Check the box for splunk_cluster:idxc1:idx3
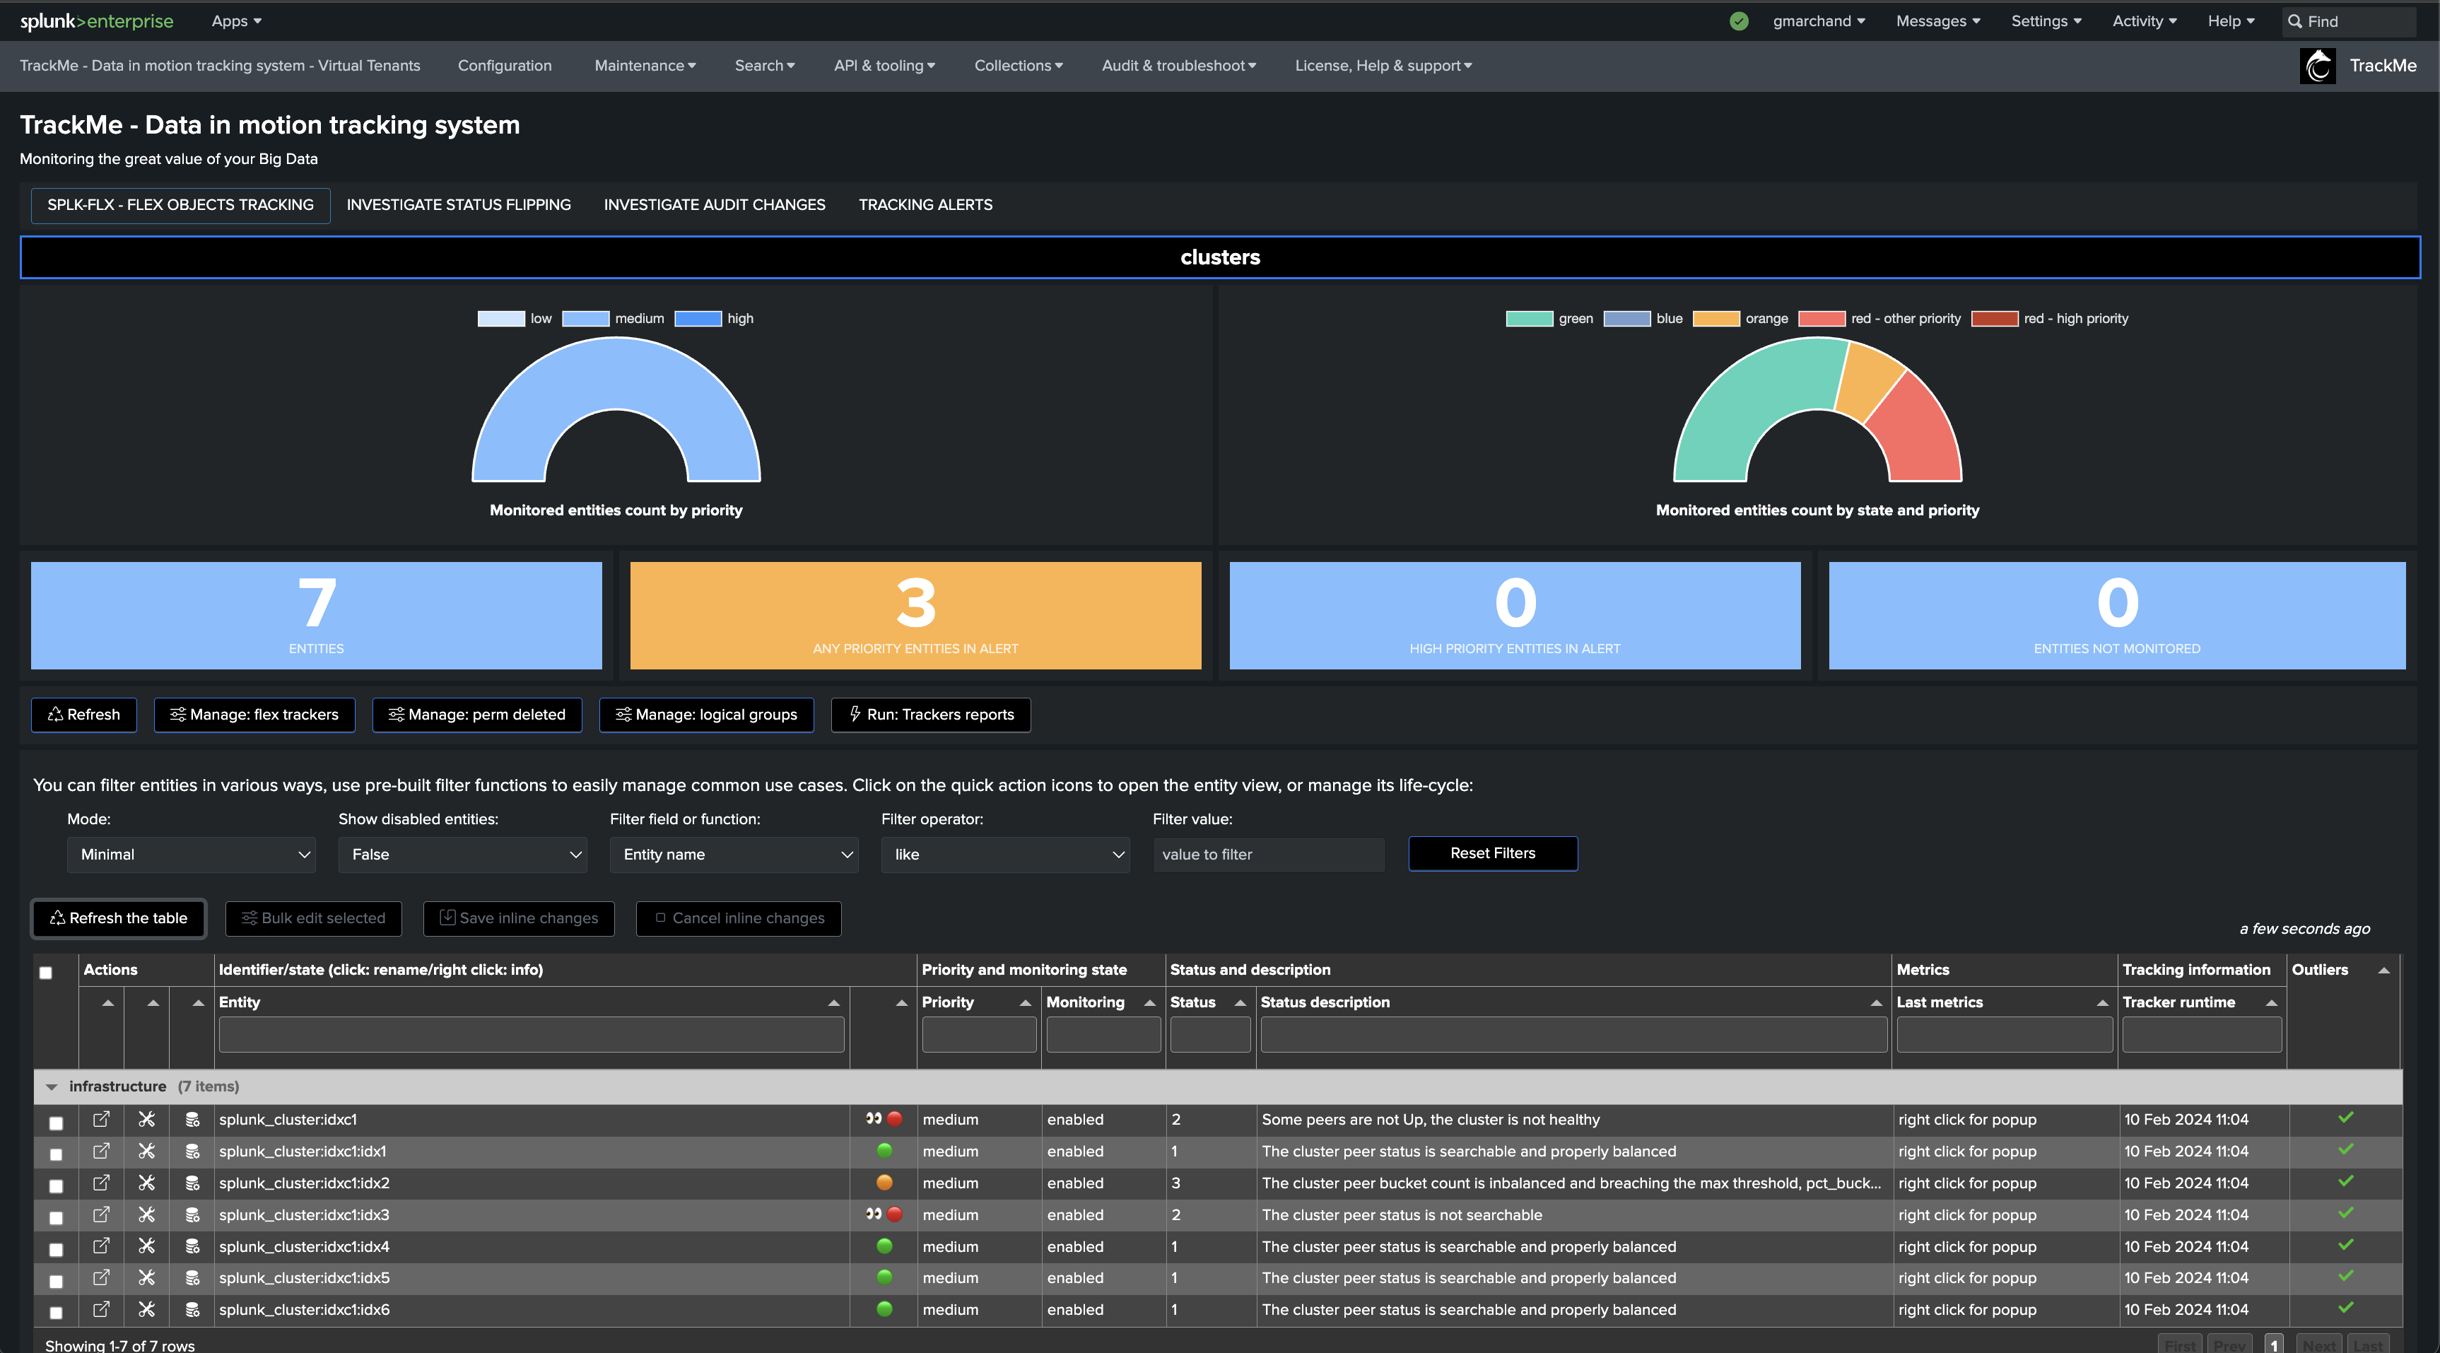Viewport: 2440px width, 1353px height. (56, 1219)
